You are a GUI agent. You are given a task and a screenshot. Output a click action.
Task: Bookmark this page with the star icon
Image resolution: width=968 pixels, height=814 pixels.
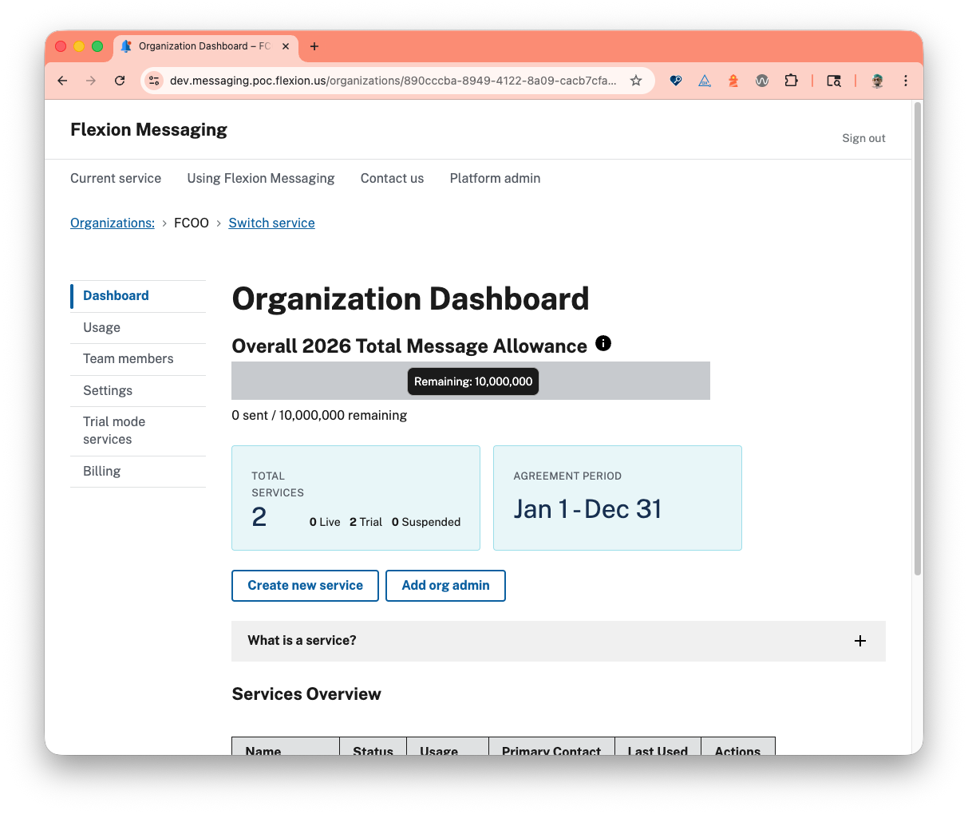[636, 81]
